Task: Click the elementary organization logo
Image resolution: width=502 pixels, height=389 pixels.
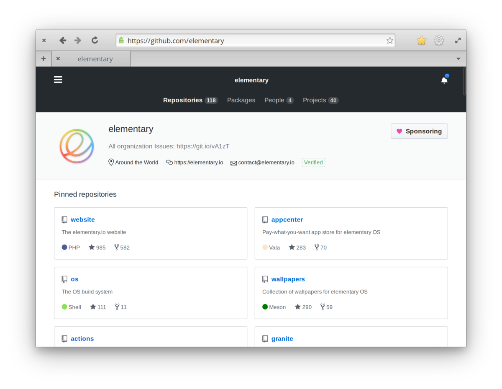Action: click(77, 146)
